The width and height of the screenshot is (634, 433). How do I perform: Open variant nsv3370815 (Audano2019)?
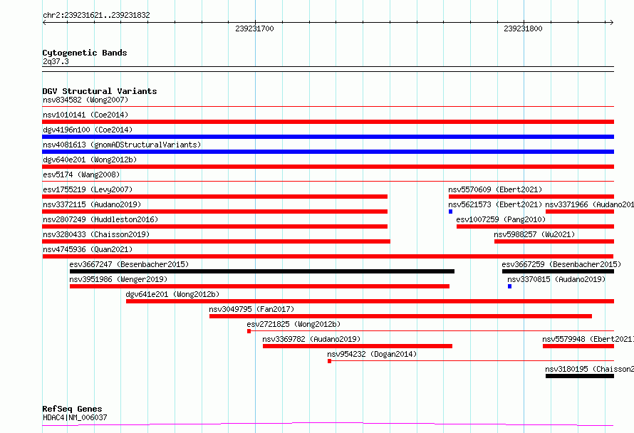pyautogui.click(x=556, y=279)
